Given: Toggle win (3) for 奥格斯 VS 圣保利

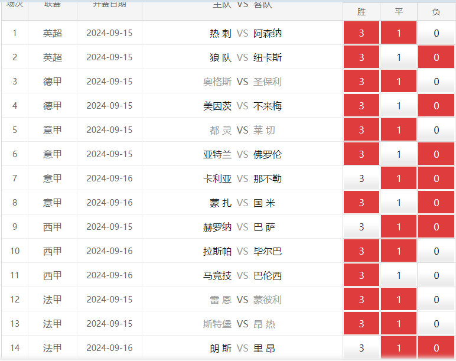Looking at the screenshot, I should click(x=361, y=82).
